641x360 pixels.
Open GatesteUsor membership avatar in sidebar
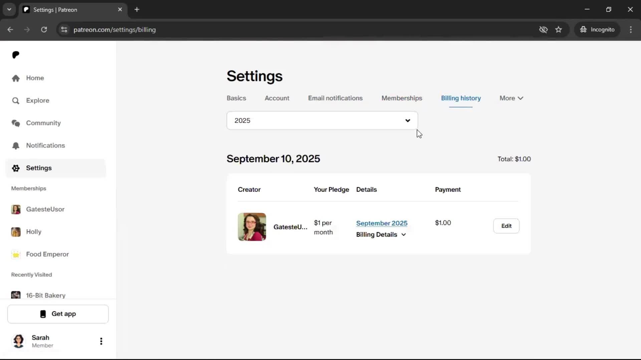[x=16, y=209]
